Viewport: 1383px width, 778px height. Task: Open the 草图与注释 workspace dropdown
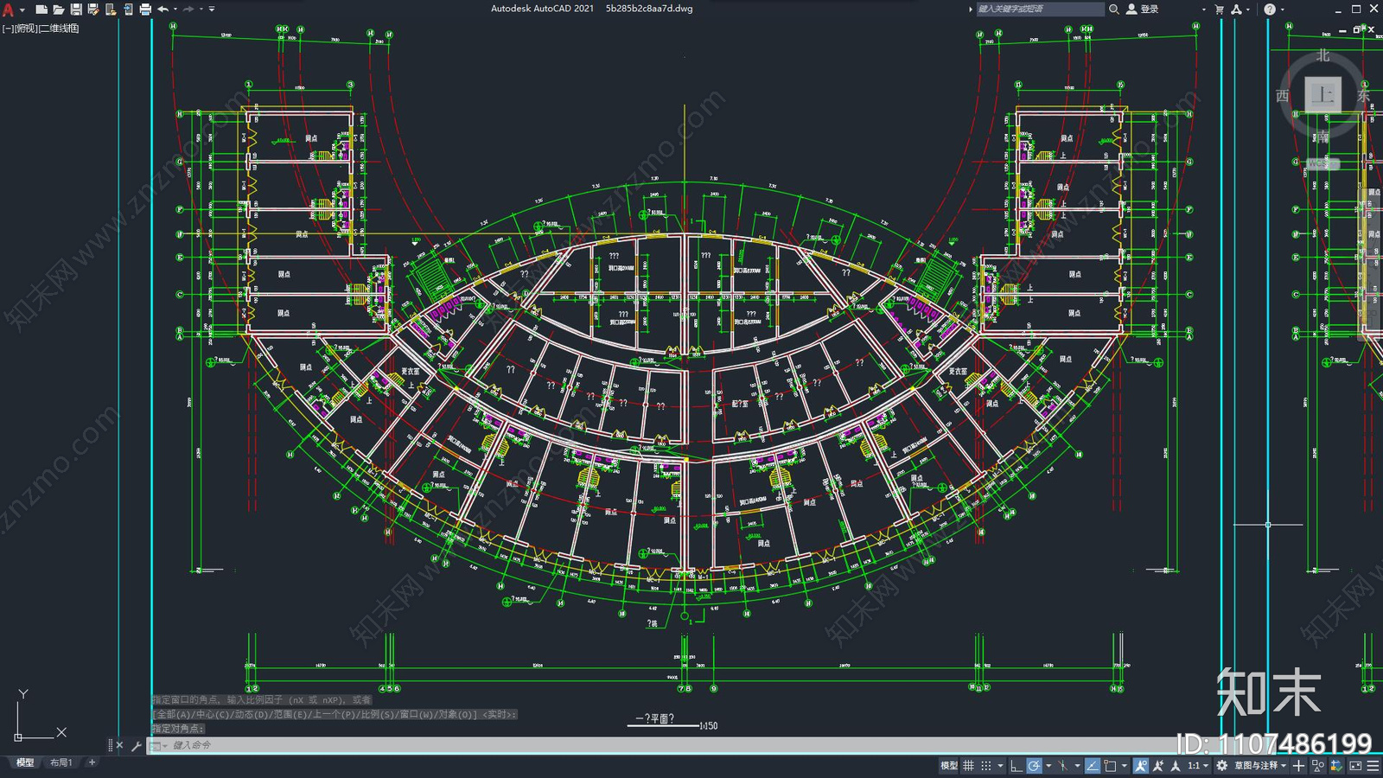point(1260,765)
